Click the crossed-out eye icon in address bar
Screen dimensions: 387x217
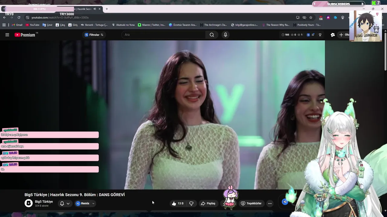point(304,17)
